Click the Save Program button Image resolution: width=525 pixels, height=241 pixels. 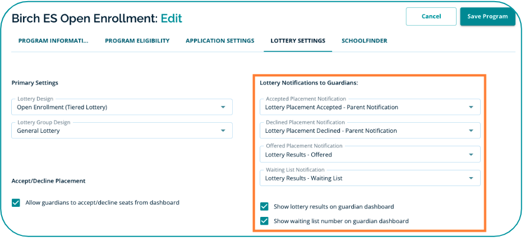(x=487, y=16)
